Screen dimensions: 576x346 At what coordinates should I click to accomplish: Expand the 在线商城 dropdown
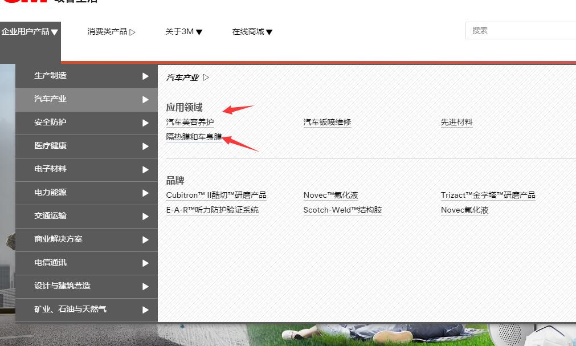pos(252,31)
